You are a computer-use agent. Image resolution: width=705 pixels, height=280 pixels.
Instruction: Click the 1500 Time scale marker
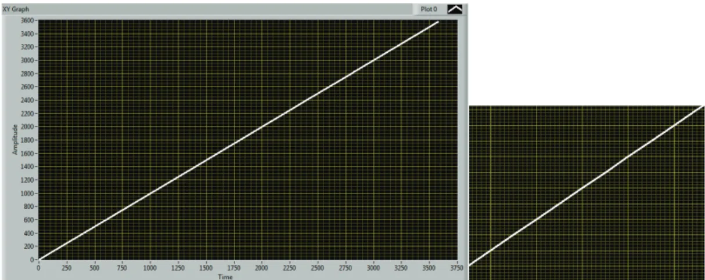click(x=206, y=269)
